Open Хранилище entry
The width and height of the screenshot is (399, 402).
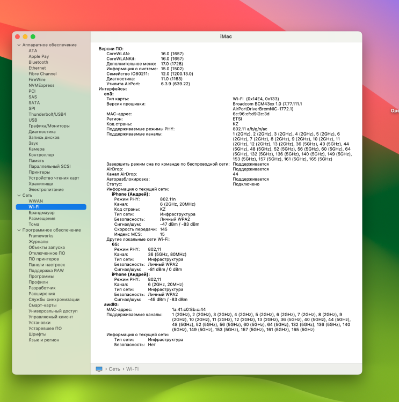pos(41,184)
